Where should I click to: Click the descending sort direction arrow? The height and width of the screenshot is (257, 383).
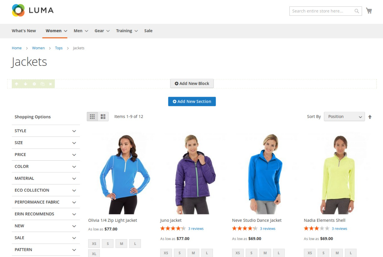pyautogui.click(x=370, y=117)
